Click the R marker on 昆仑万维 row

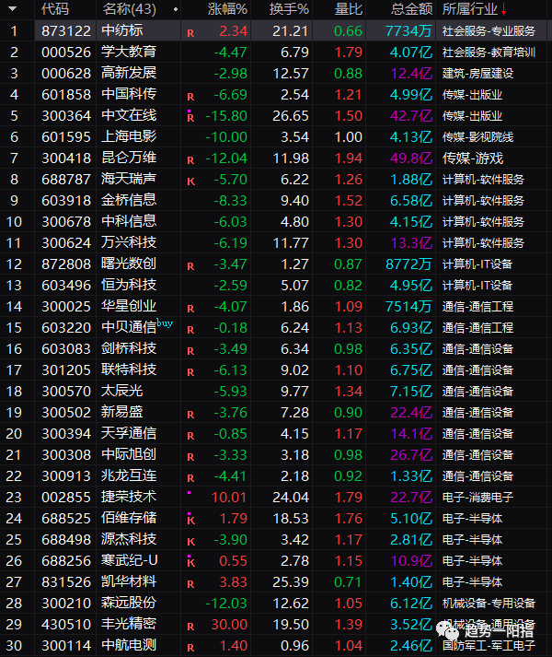coord(190,160)
